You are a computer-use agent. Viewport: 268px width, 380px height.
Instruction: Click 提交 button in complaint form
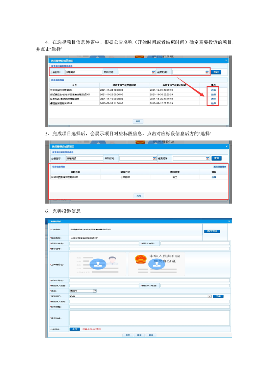(x=139, y=335)
